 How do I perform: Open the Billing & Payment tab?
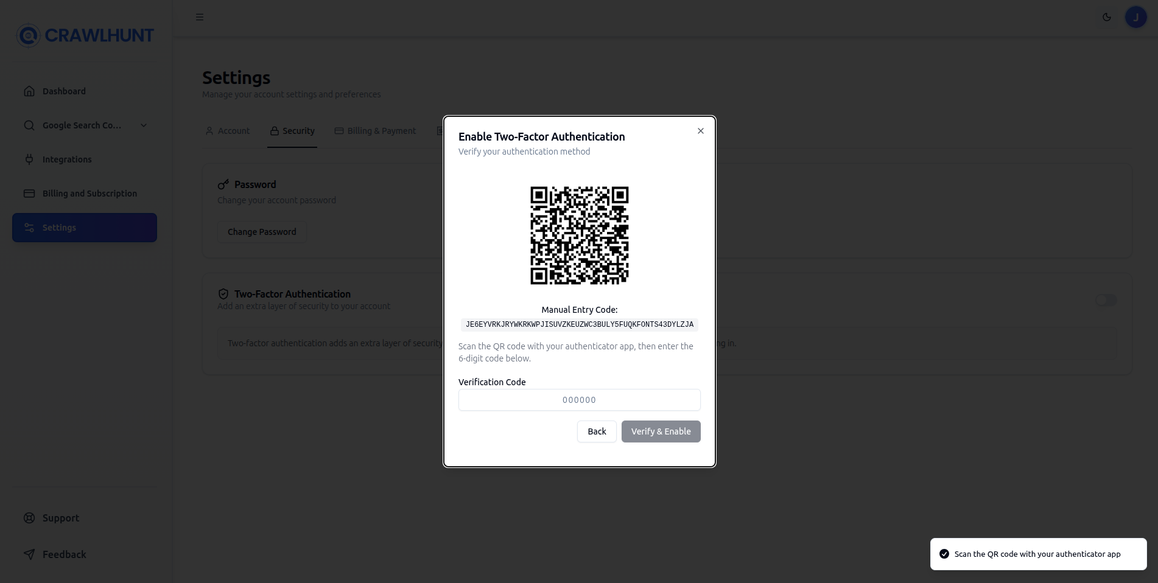375,130
